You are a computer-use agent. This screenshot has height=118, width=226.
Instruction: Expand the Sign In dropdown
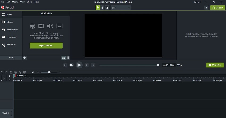[x=197, y=2]
